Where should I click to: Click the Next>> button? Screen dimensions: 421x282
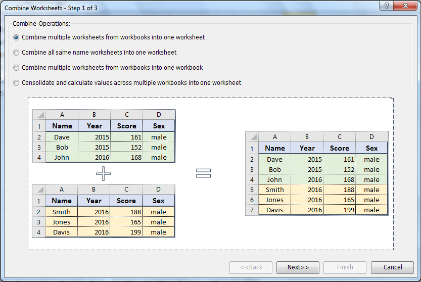pyautogui.click(x=298, y=267)
